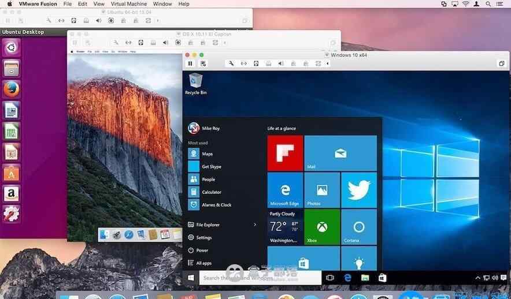Pause the Windows 10 x64 virtual machine
The width and height of the screenshot is (511, 299).
pyautogui.click(x=190, y=63)
